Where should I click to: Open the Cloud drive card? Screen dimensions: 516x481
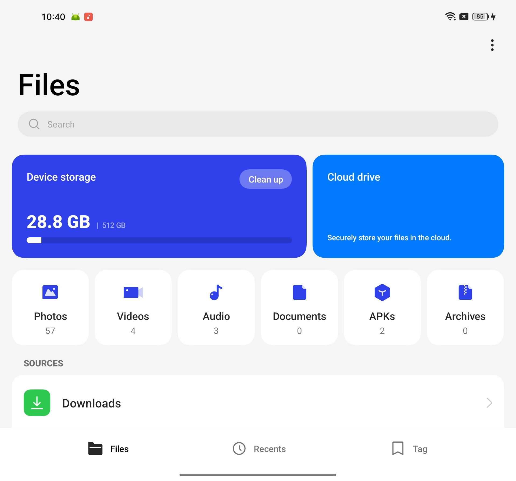408,206
